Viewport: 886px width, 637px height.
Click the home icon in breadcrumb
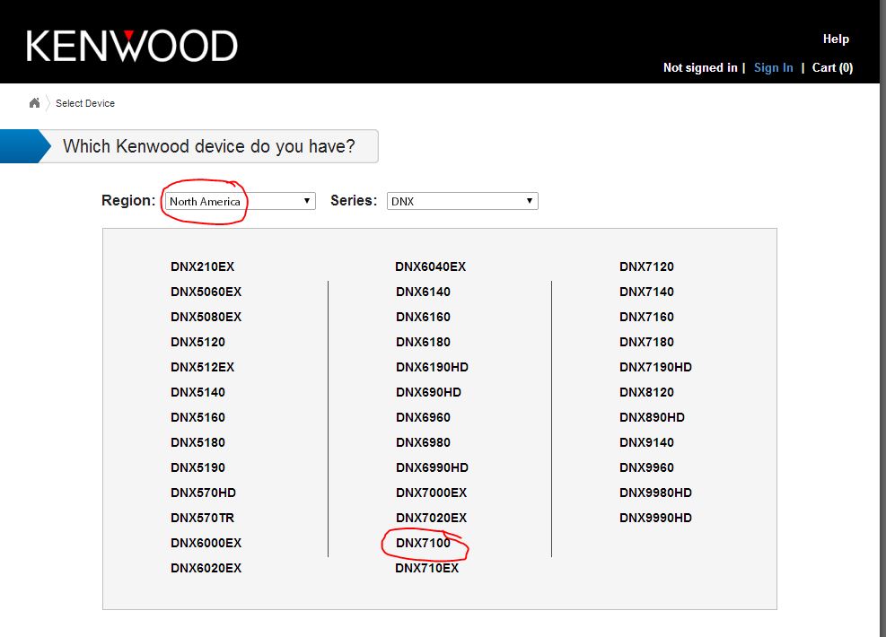[x=34, y=103]
